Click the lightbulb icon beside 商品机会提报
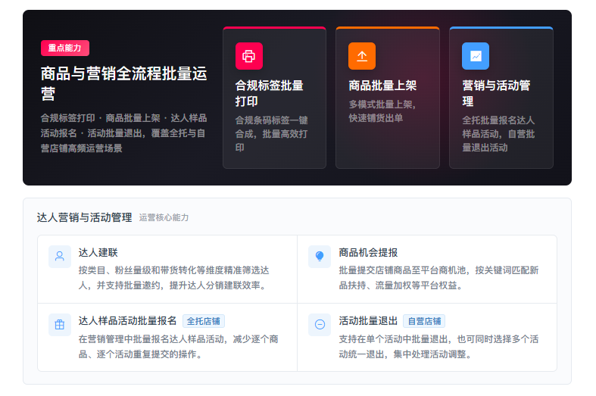Screen dimensions: 596x396 pyautogui.click(x=320, y=257)
